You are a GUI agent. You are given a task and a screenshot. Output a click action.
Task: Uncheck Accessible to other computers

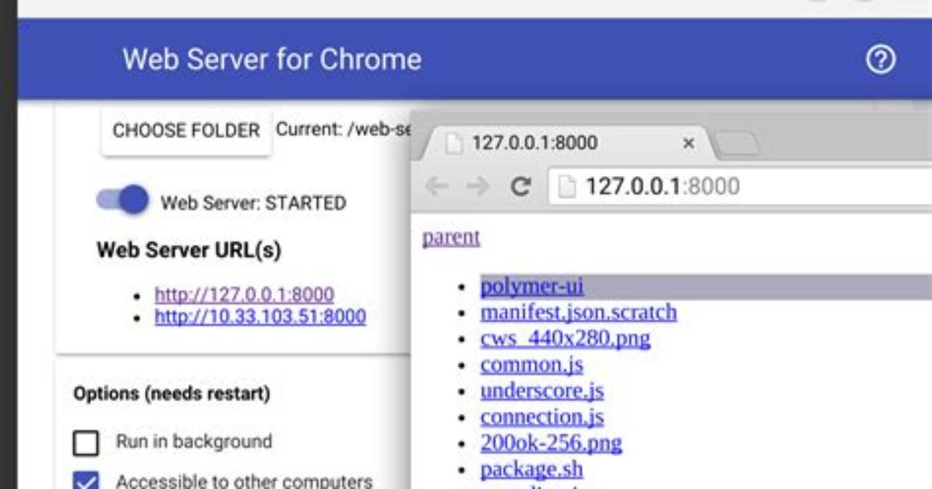(86, 480)
